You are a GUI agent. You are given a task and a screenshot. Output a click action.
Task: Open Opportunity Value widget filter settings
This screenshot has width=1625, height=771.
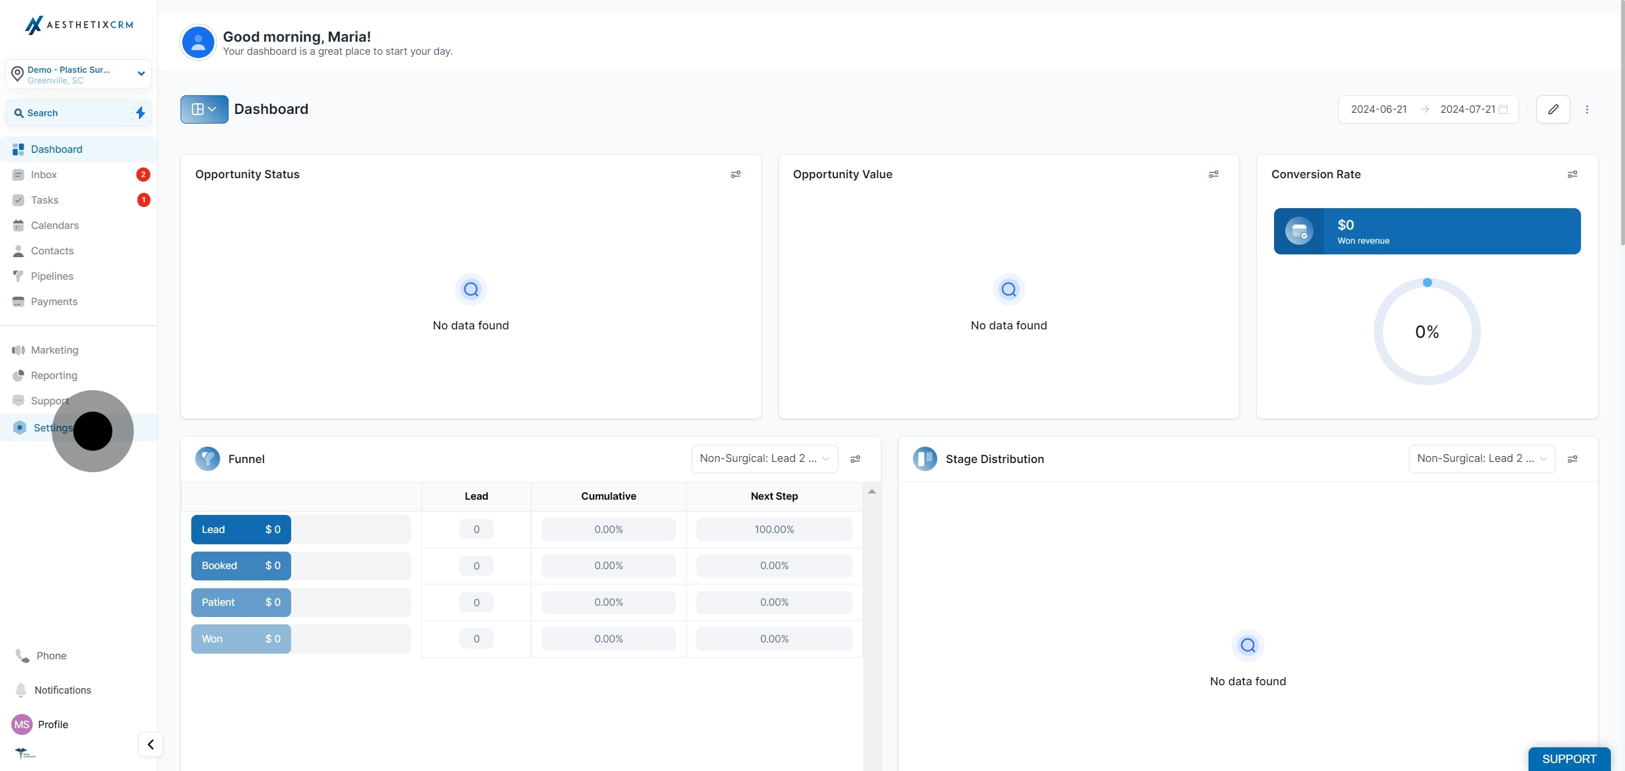pos(1213,174)
